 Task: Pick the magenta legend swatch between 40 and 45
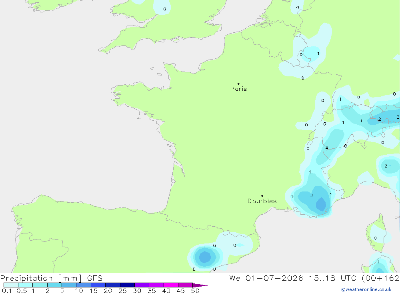[x=171, y=285]
